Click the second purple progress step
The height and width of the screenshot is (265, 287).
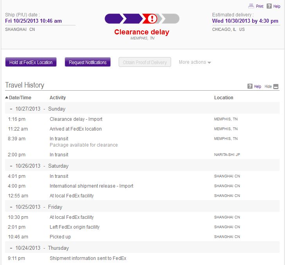(133, 18)
